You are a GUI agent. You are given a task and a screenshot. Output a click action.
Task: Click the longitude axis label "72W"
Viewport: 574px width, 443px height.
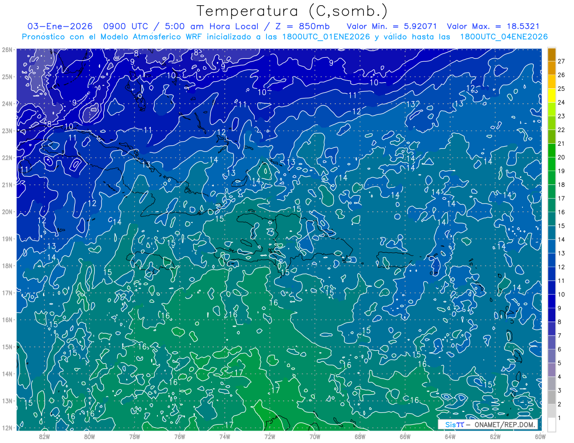click(269, 436)
